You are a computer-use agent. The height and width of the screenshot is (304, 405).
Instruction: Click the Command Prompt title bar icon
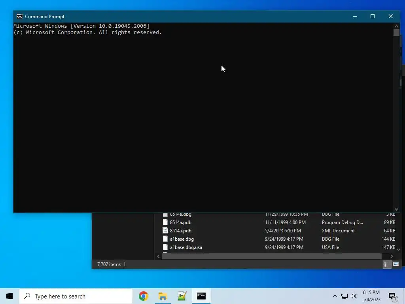(x=20, y=17)
